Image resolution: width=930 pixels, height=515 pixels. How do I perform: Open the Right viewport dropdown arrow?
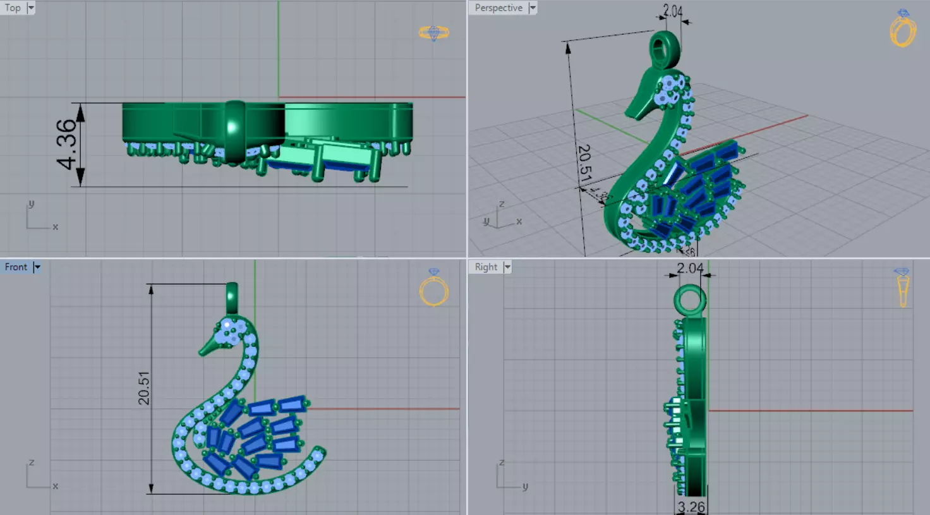pyautogui.click(x=507, y=267)
